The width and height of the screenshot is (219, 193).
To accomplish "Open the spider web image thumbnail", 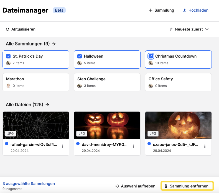I will pyautogui.click(x=36, y=125).
